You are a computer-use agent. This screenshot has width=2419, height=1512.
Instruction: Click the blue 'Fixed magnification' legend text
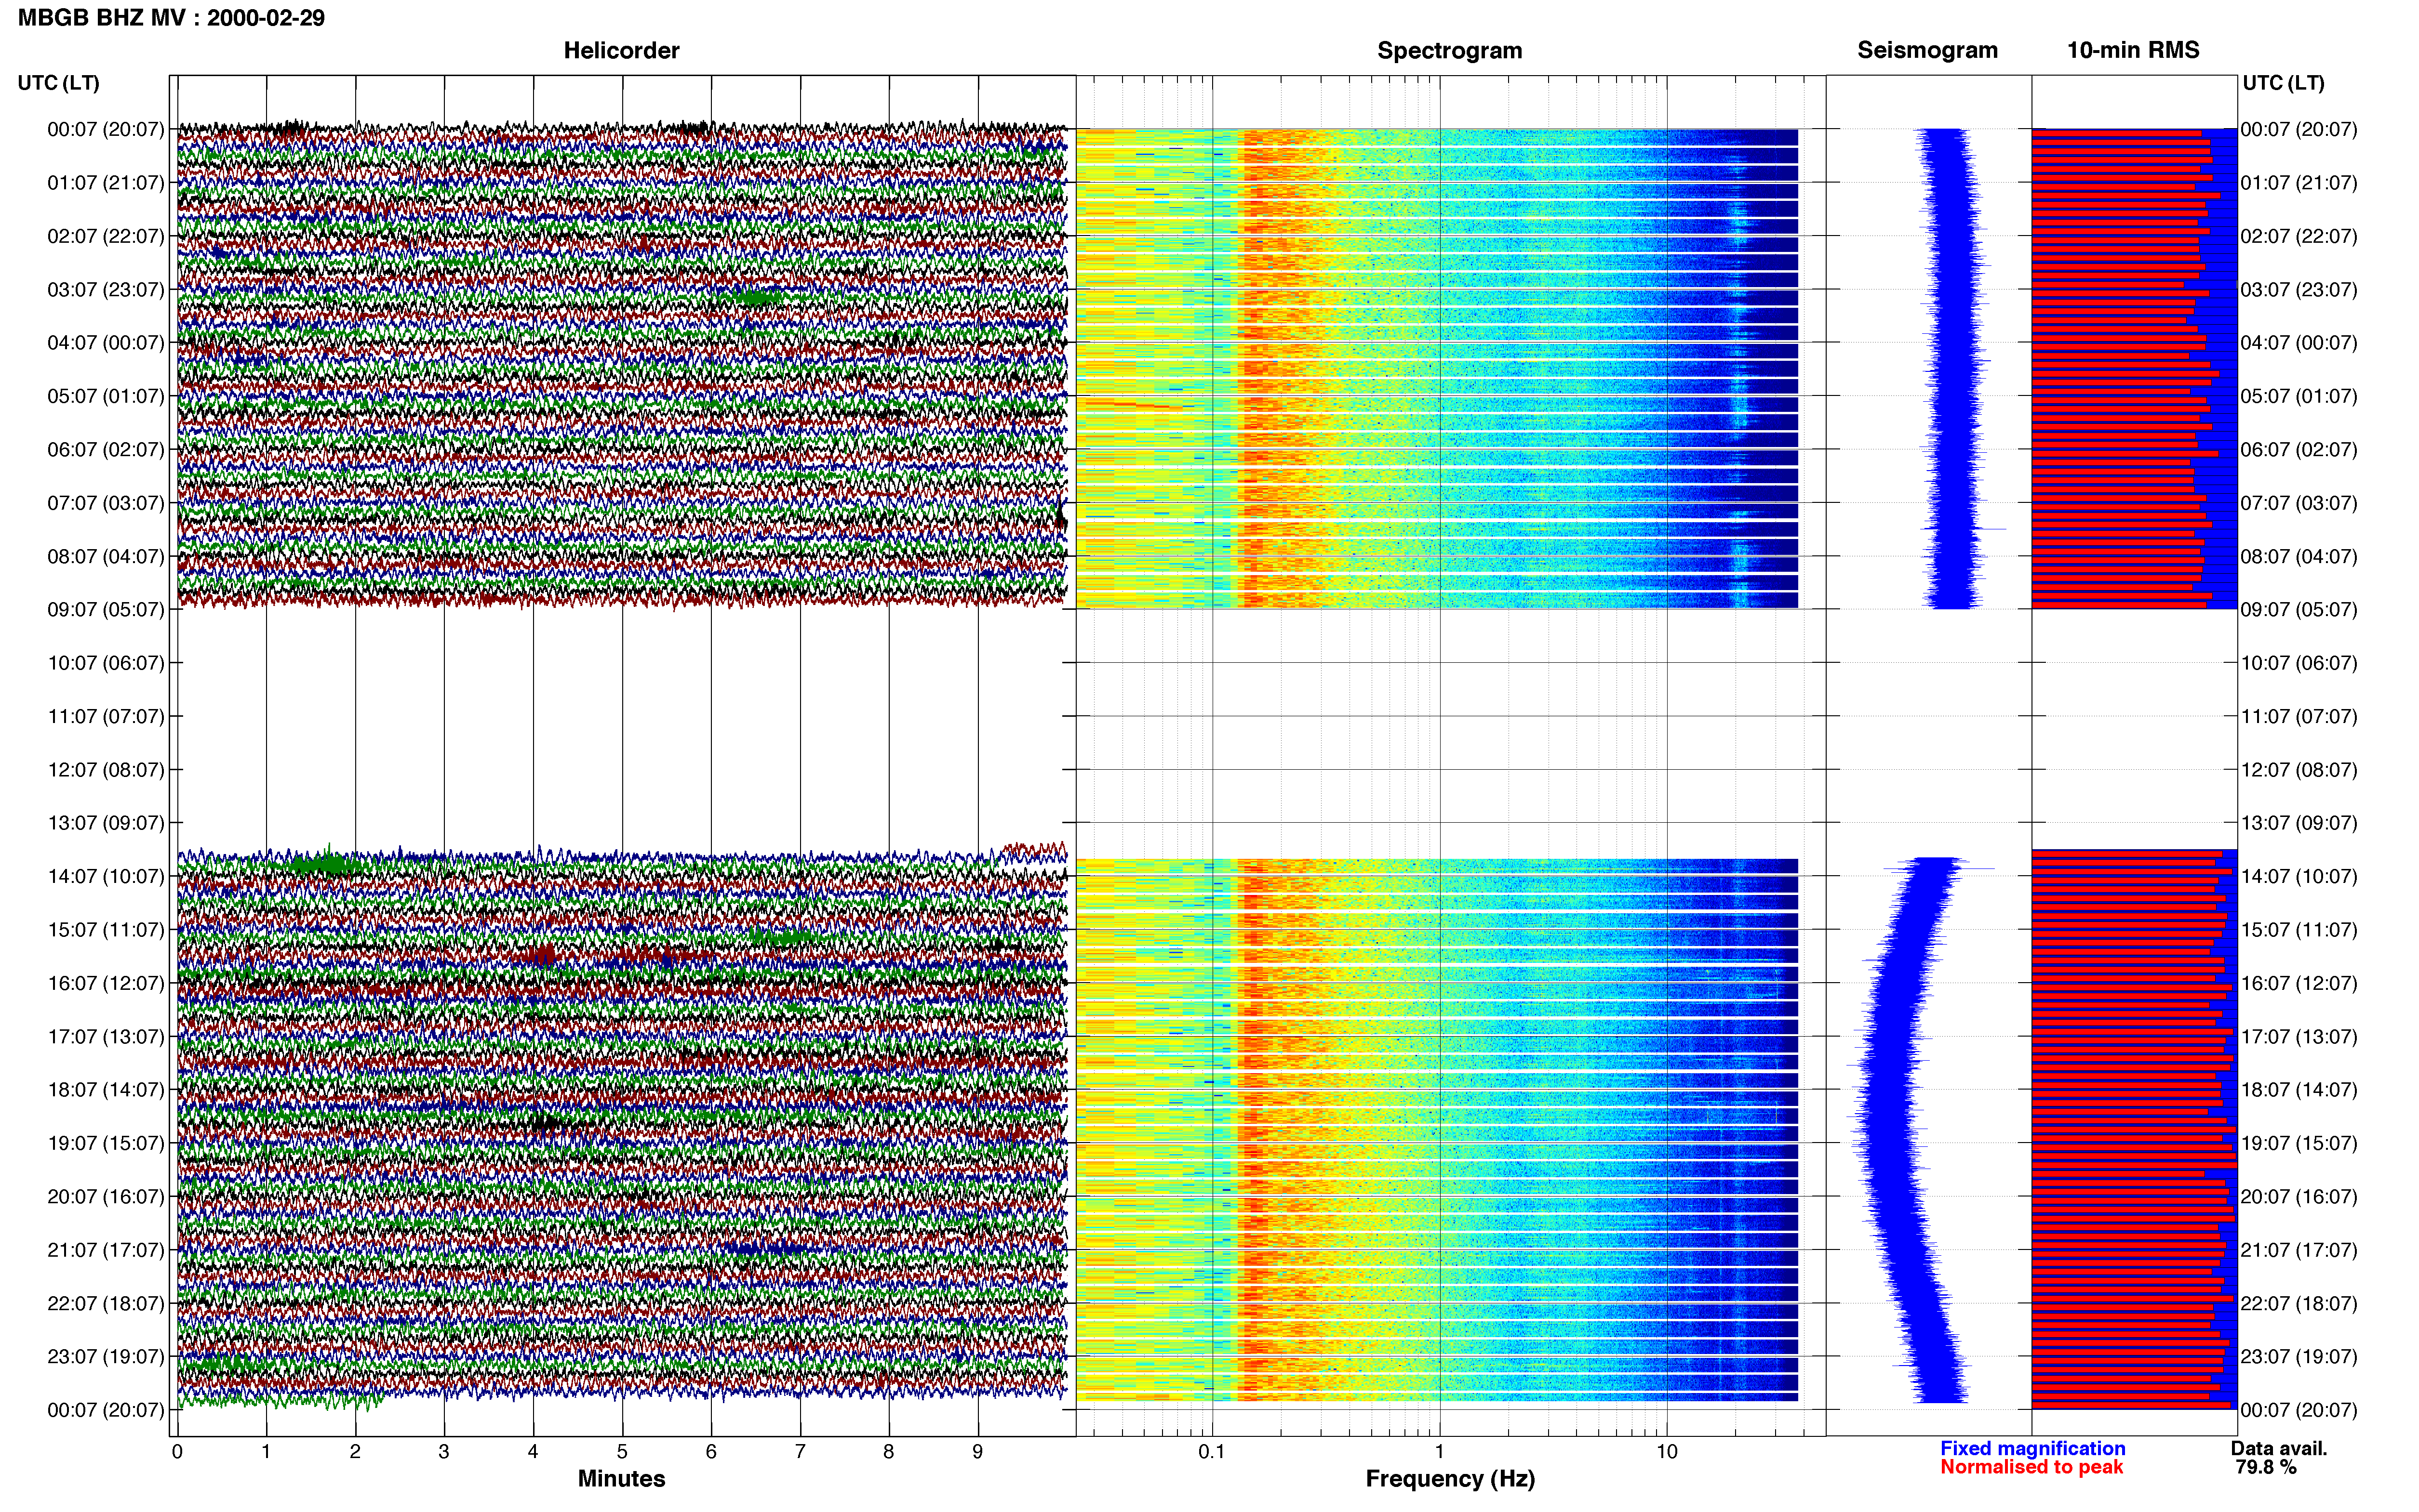click(x=2033, y=1448)
